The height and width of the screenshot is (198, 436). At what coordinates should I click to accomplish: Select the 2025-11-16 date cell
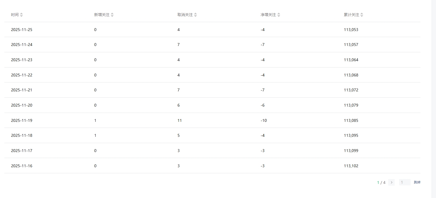tap(22, 166)
